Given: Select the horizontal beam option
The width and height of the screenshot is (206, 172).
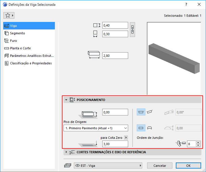Looking at the screenshot, I should pos(141,112).
